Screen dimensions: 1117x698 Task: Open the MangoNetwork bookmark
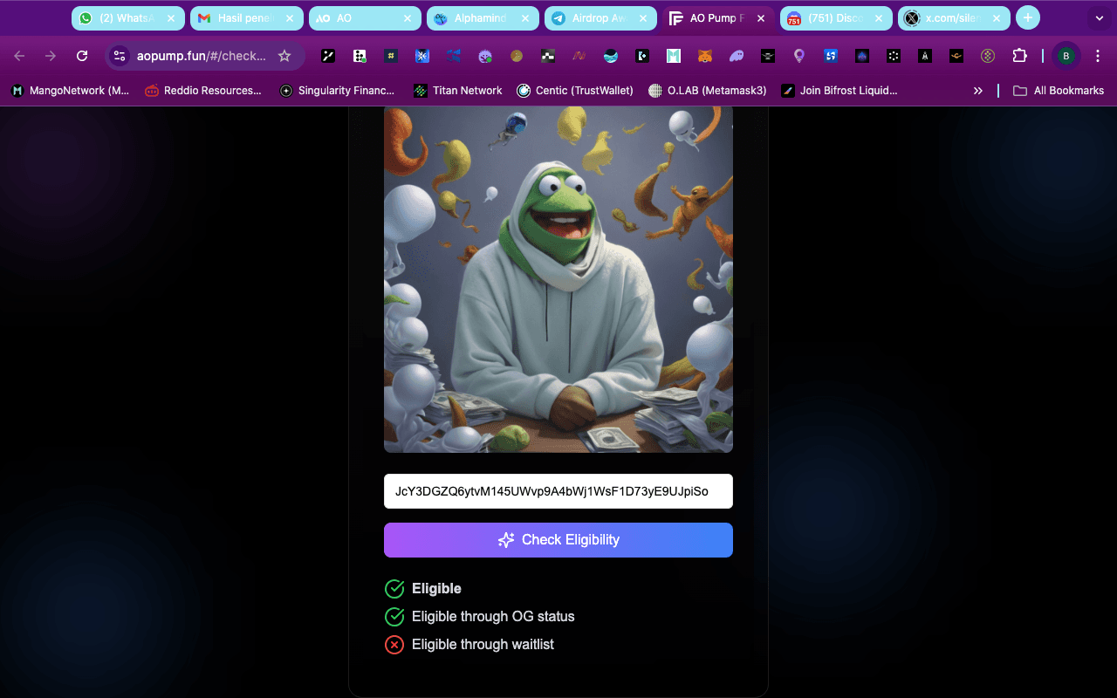click(x=70, y=90)
